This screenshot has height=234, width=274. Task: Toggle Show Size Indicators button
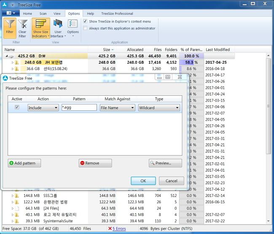tap(41, 28)
